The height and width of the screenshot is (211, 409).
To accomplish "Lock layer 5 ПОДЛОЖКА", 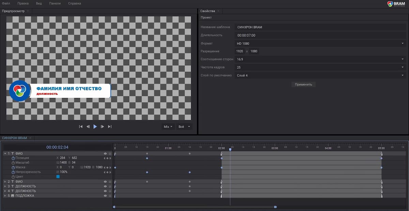I will pyautogui.click(x=110, y=196).
